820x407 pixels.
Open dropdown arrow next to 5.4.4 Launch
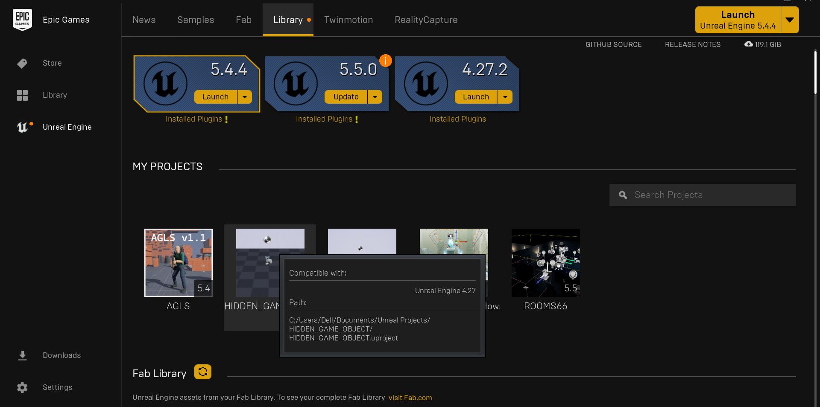tap(245, 97)
